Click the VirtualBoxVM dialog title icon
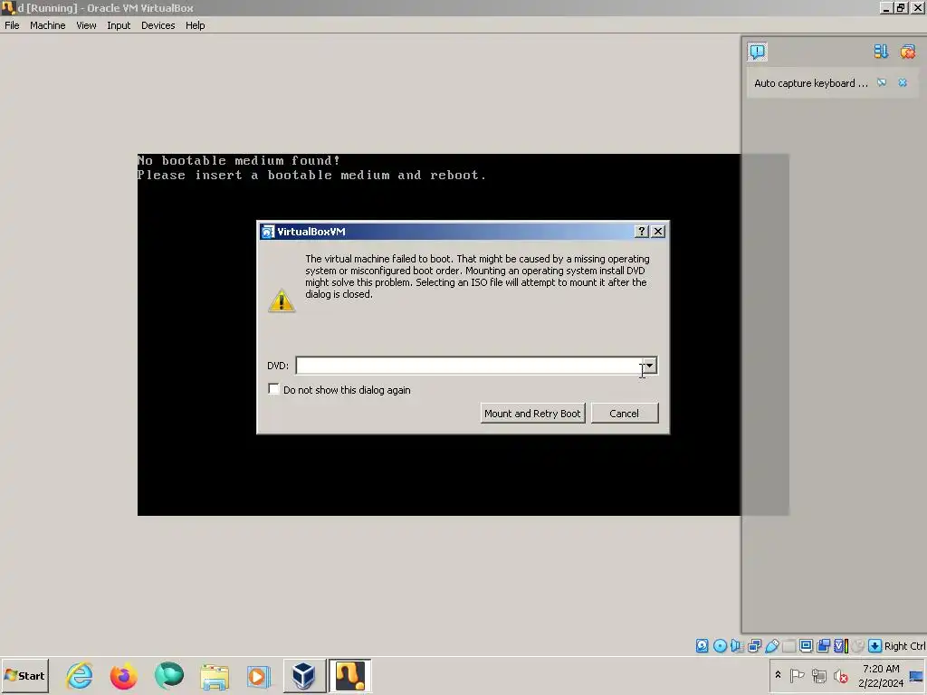The height and width of the screenshot is (695, 927). pos(268,232)
